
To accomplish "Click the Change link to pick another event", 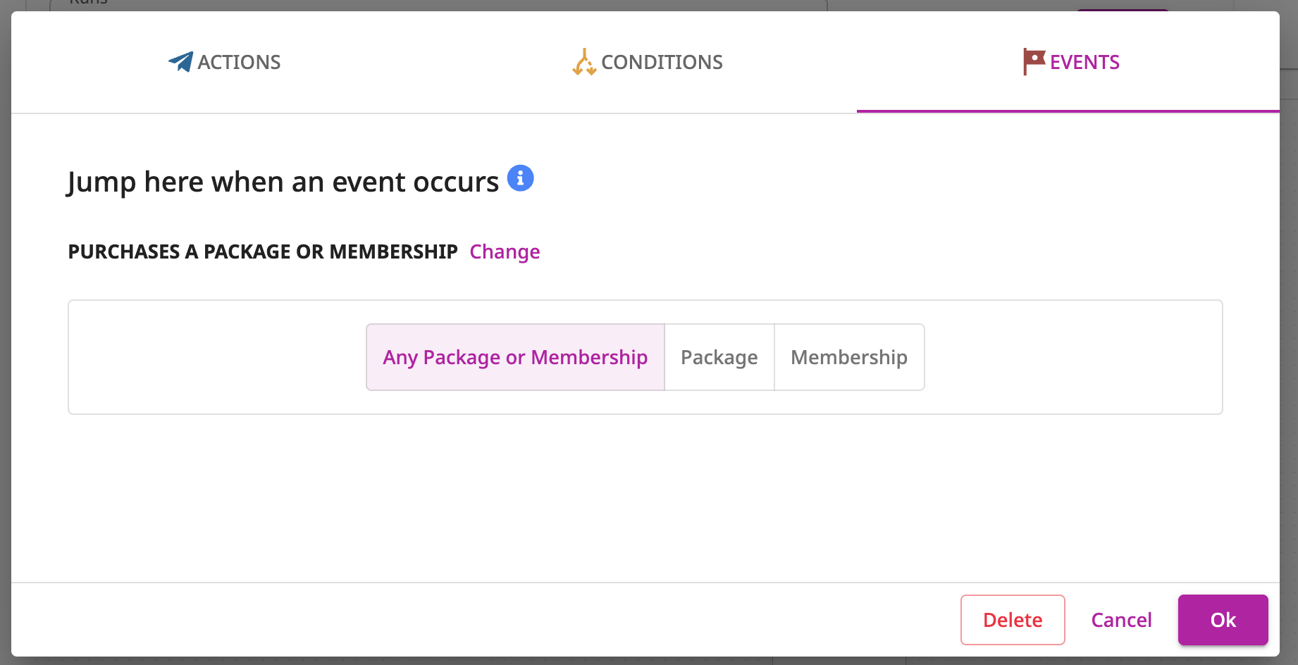I will point(505,252).
